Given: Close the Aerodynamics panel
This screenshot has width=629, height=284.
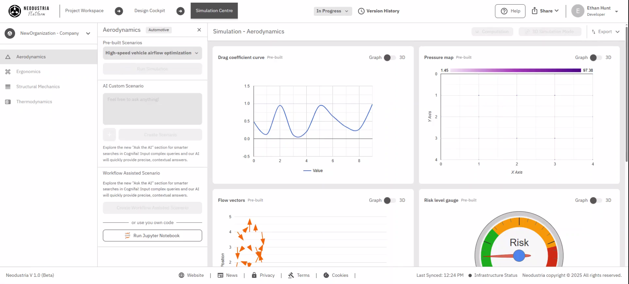Looking at the screenshot, I should click(x=199, y=30).
